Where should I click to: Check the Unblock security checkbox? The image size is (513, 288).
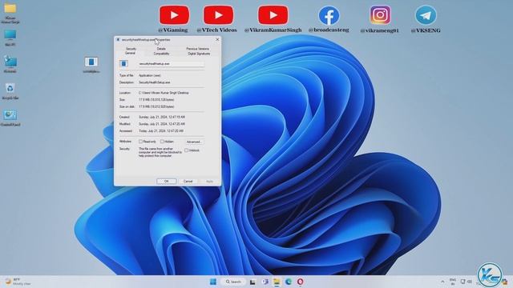187,150
